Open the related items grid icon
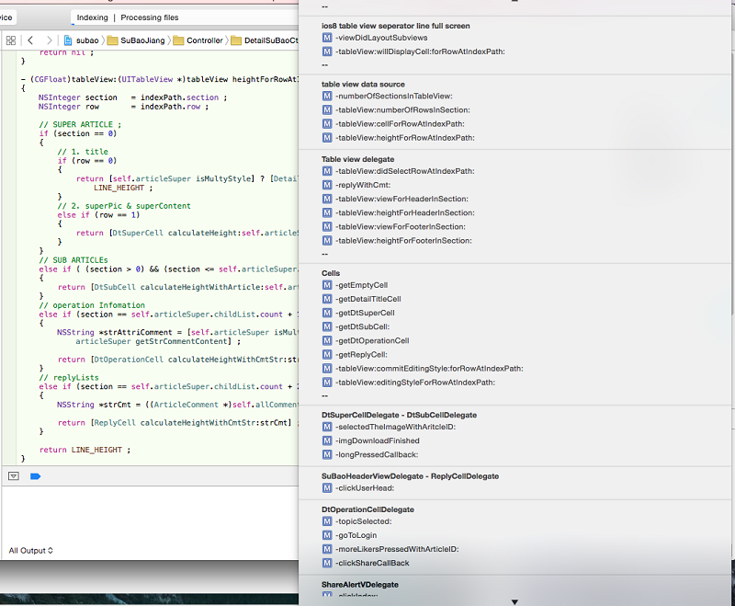The width and height of the screenshot is (735, 606). pyautogui.click(x=10, y=40)
